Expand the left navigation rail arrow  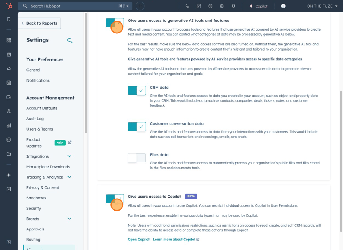pos(9,242)
